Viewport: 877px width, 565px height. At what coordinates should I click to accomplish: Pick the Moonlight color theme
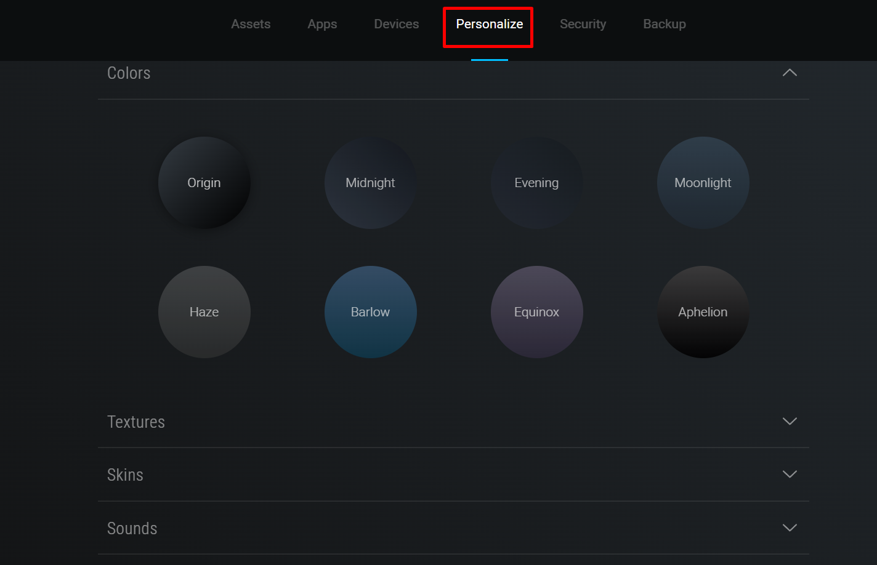(703, 183)
